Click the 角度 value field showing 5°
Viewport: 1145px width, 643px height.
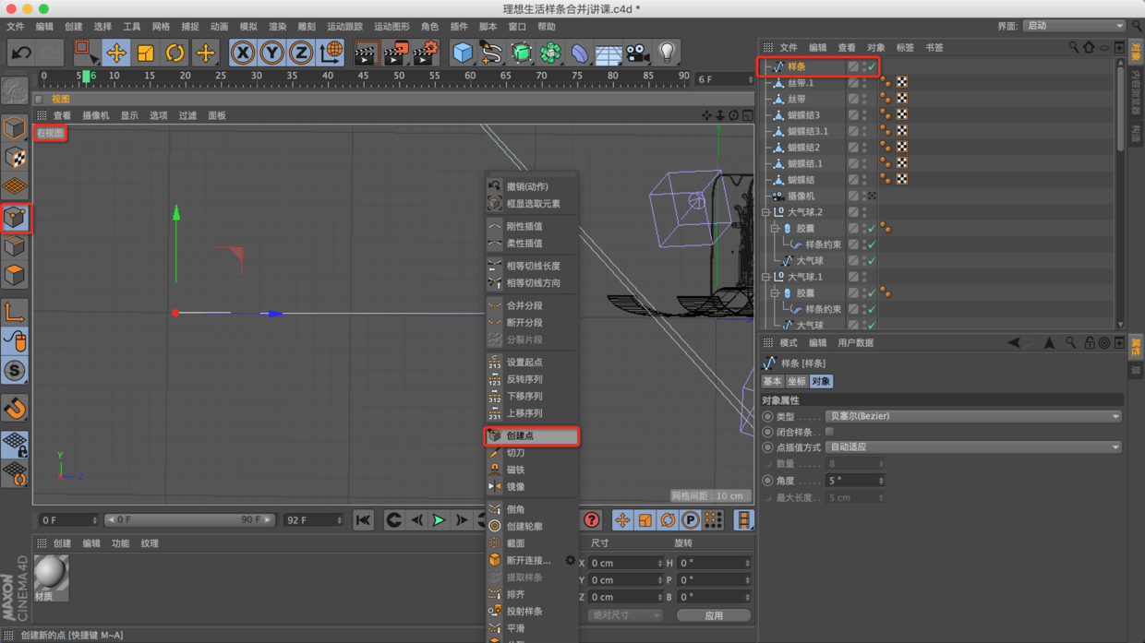tap(855, 481)
